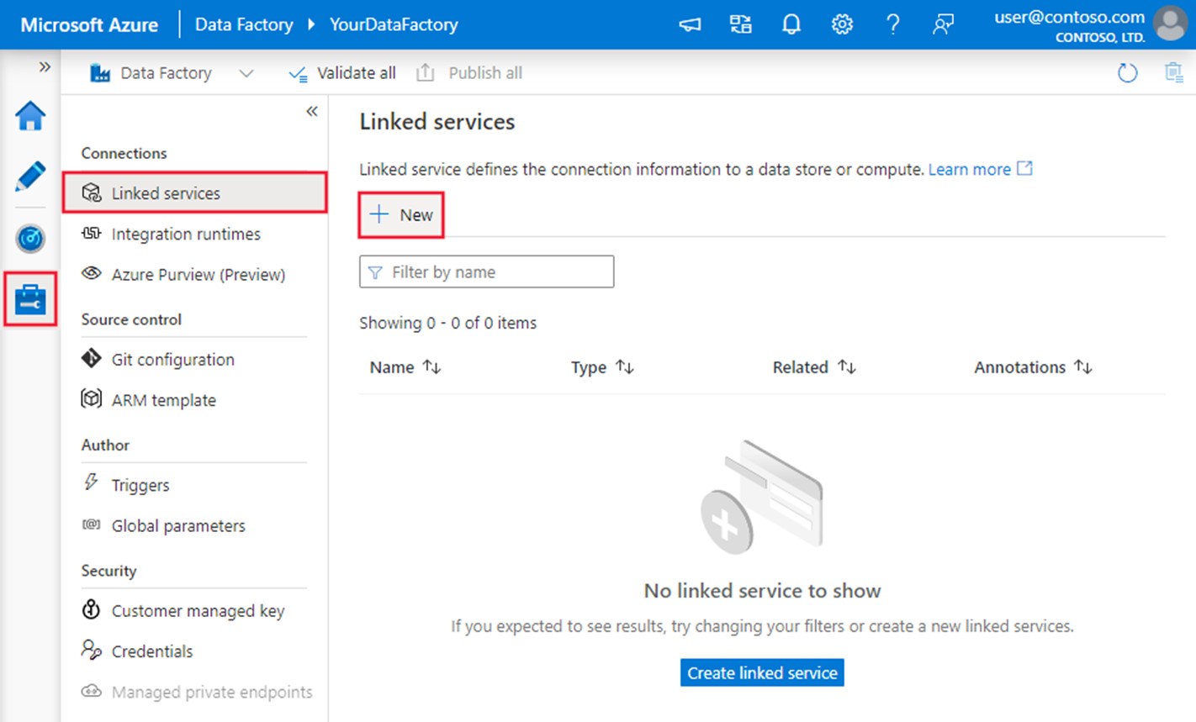Expand the collapsed left navigation chevrons
This screenshot has height=722, width=1196.
44,66
